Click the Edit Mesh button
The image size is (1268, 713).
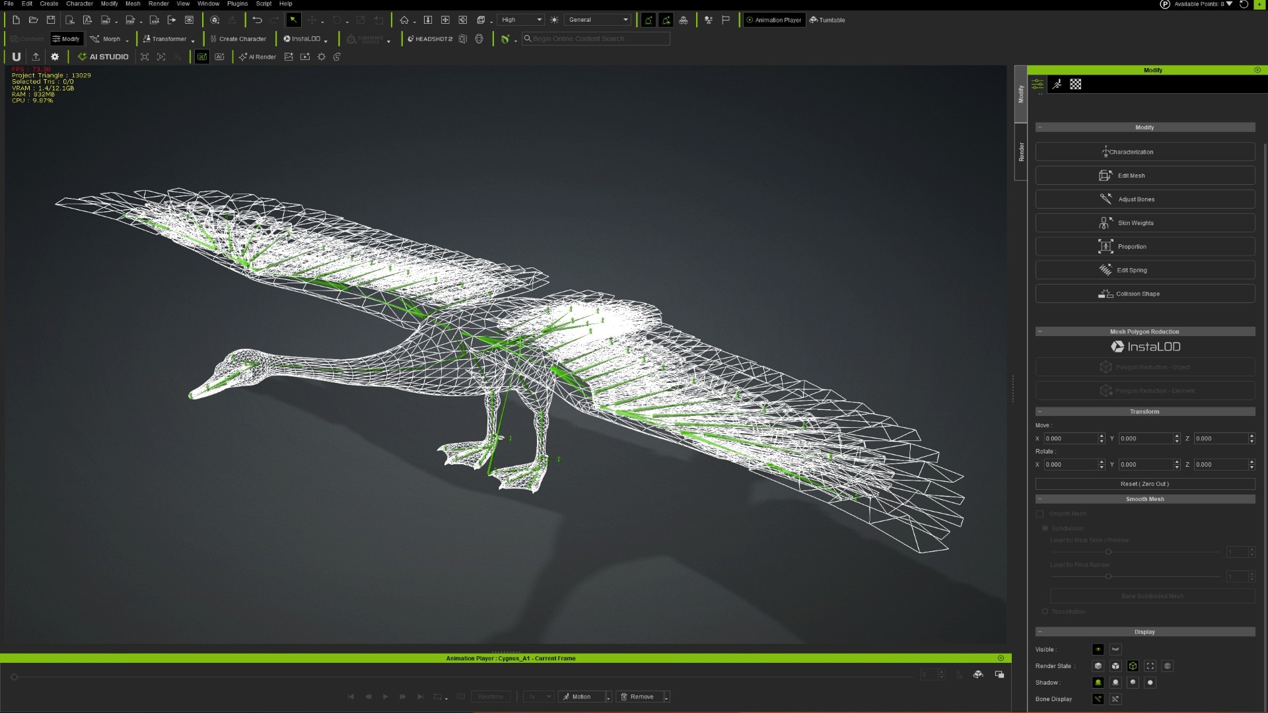pos(1145,176)
